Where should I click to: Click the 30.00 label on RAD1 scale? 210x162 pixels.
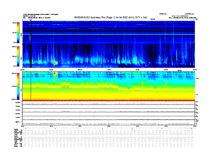pos(14,56)
